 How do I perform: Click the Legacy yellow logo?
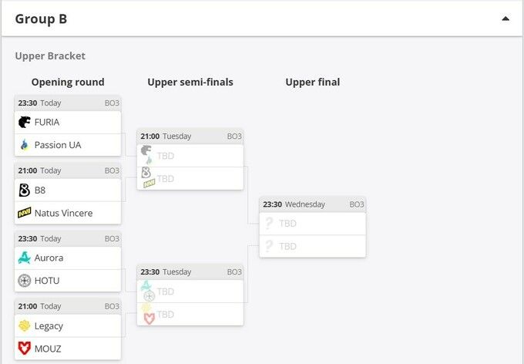coord(25,325)
